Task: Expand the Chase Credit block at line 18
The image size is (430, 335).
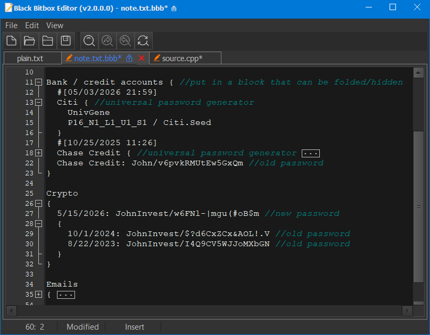Action: click(x=39, y=153)
